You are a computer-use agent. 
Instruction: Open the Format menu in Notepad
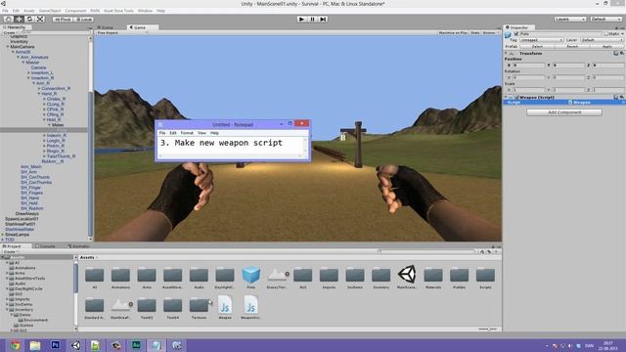point(187,133)
